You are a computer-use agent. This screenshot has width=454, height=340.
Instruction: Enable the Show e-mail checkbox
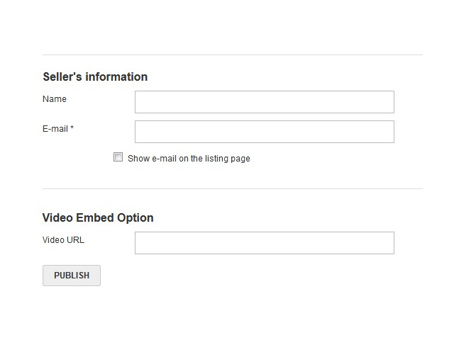pyautogui.click(x=118, y=157)
